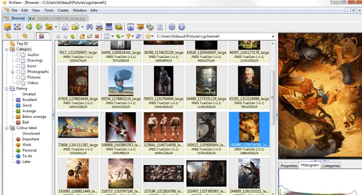Open the File menu
The width and height of the screenshot is (362, 195).
pos(14,10)
